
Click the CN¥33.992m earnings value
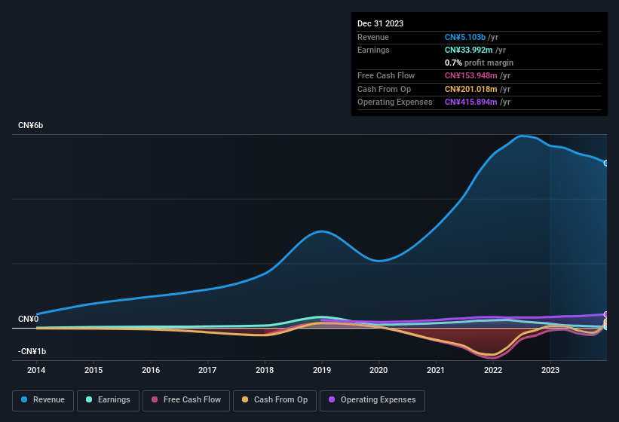coord(469,50)
